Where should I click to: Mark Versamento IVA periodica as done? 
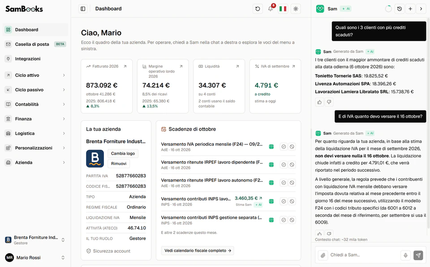pyautogui.click(x=284, y=147)
